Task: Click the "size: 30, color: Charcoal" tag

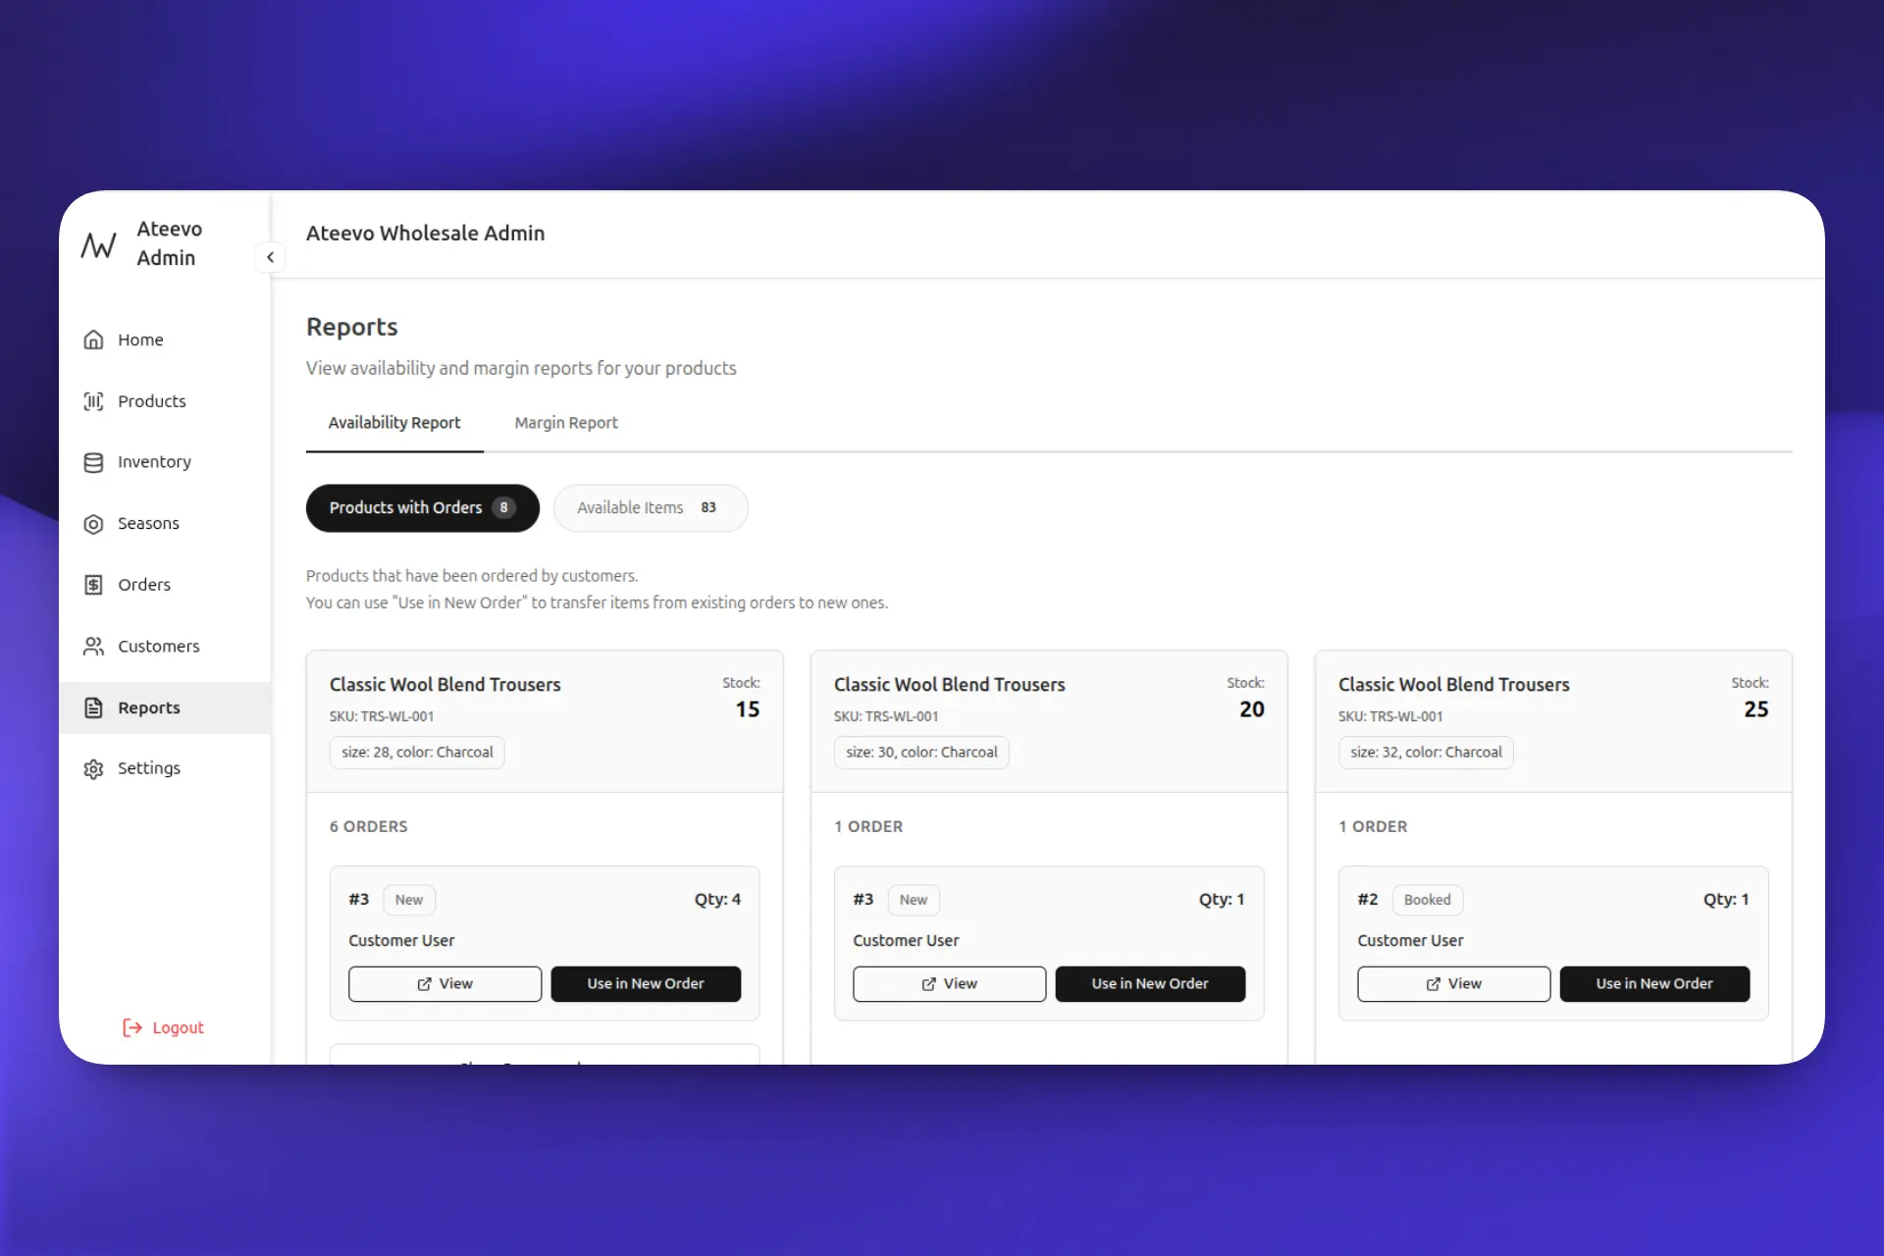Action: tap(921, 753)
